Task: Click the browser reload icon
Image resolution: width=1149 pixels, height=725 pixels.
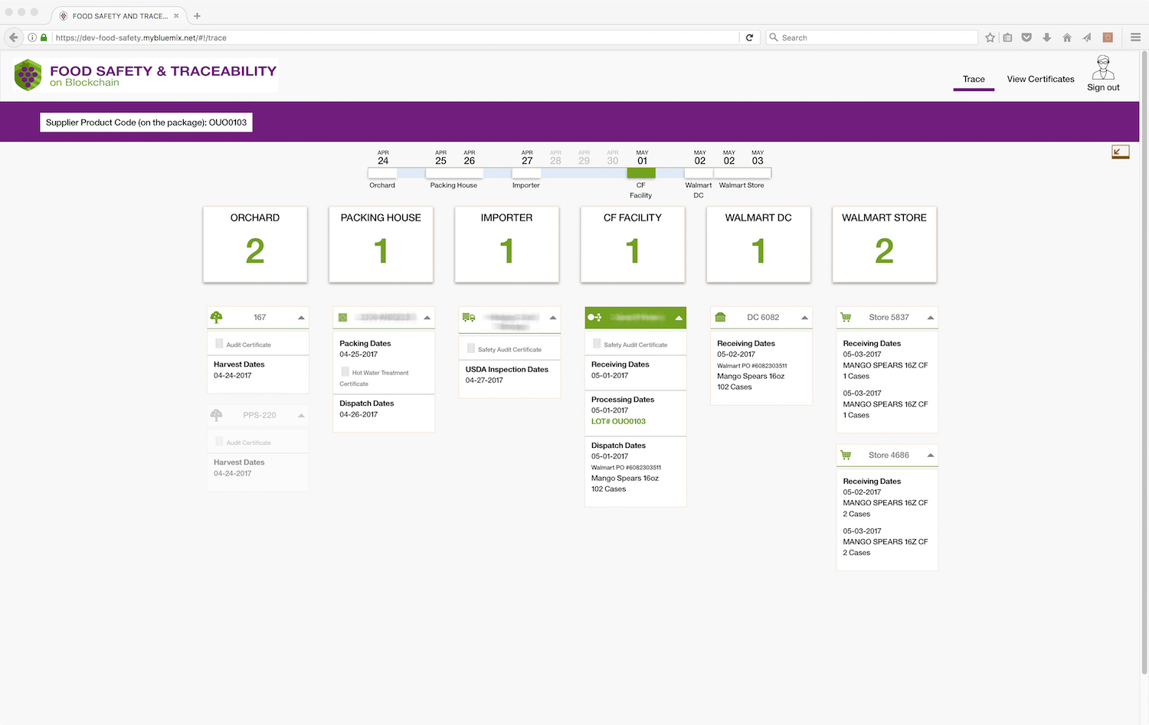Action: pyautogui.click(x=750, y=38)
